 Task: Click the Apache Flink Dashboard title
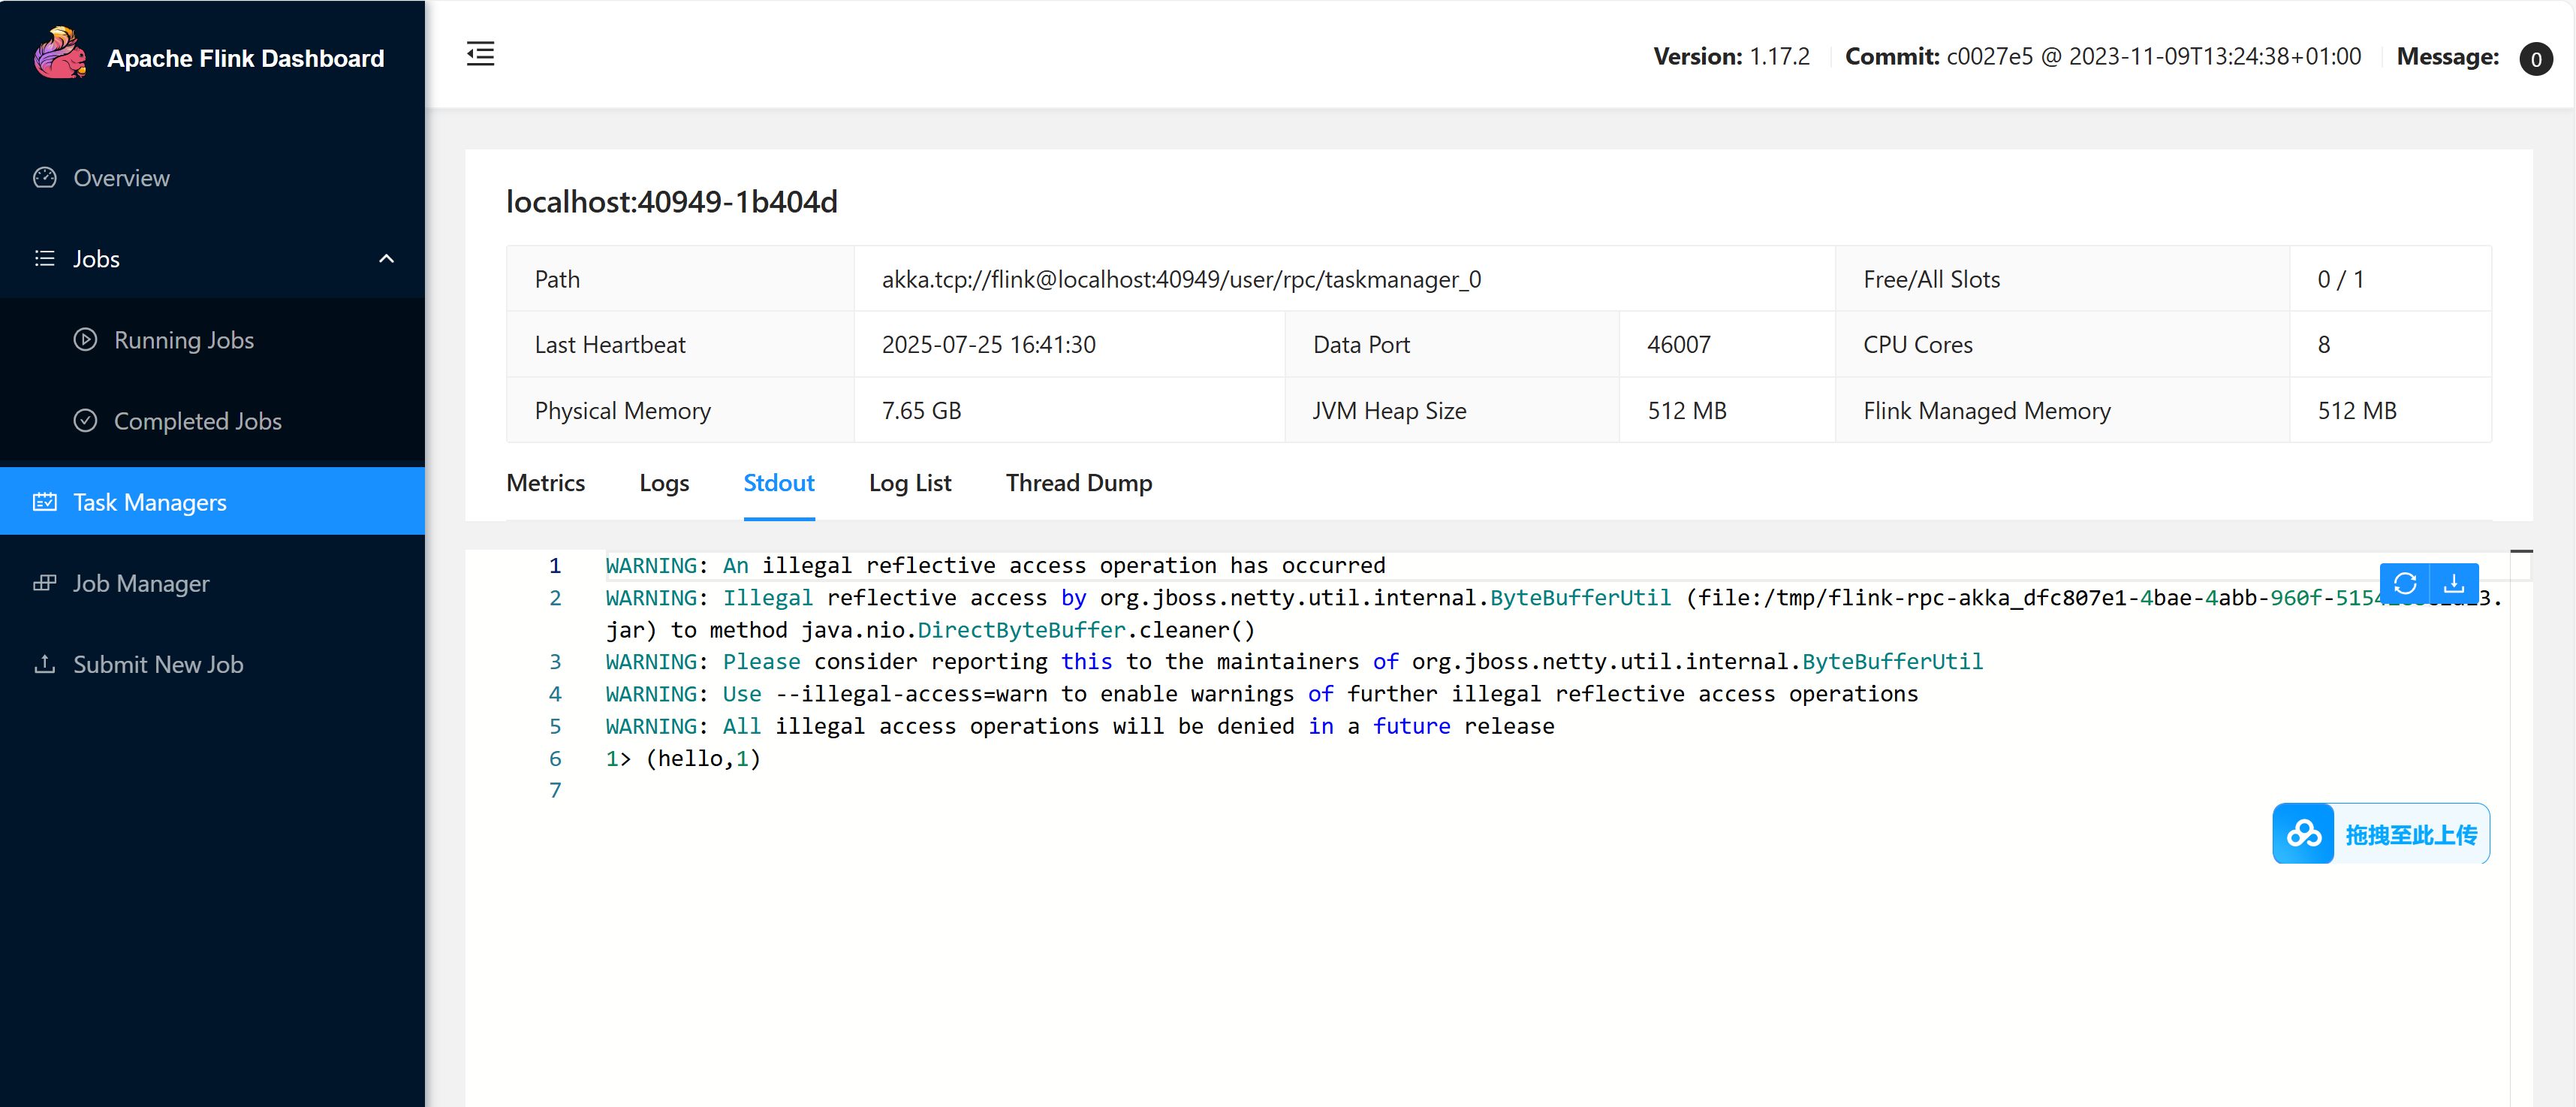click(x=245, y=58)
